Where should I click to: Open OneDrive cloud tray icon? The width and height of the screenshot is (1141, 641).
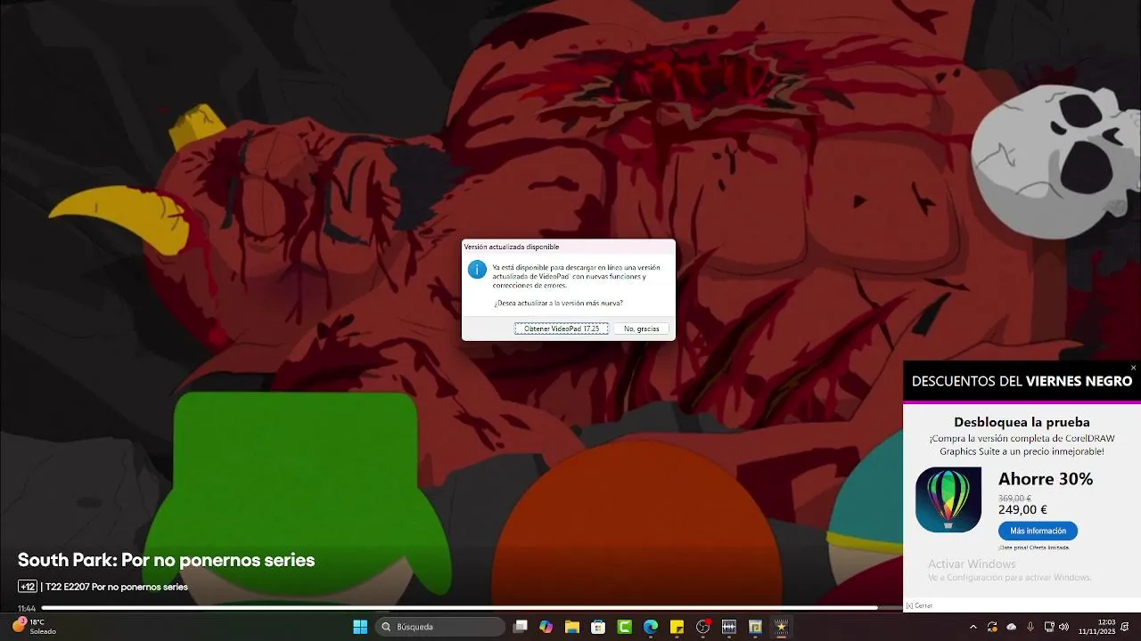pos(1011,627)
